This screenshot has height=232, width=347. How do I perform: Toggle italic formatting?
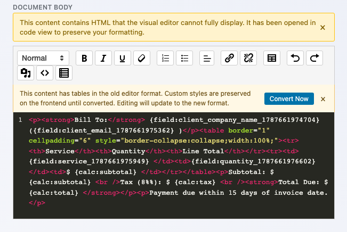[103, 58]
